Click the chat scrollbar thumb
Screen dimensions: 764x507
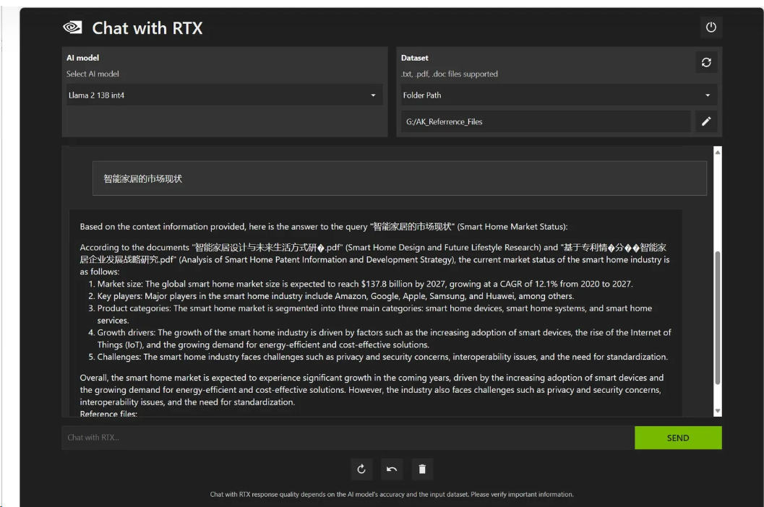[x=717, y=318]
